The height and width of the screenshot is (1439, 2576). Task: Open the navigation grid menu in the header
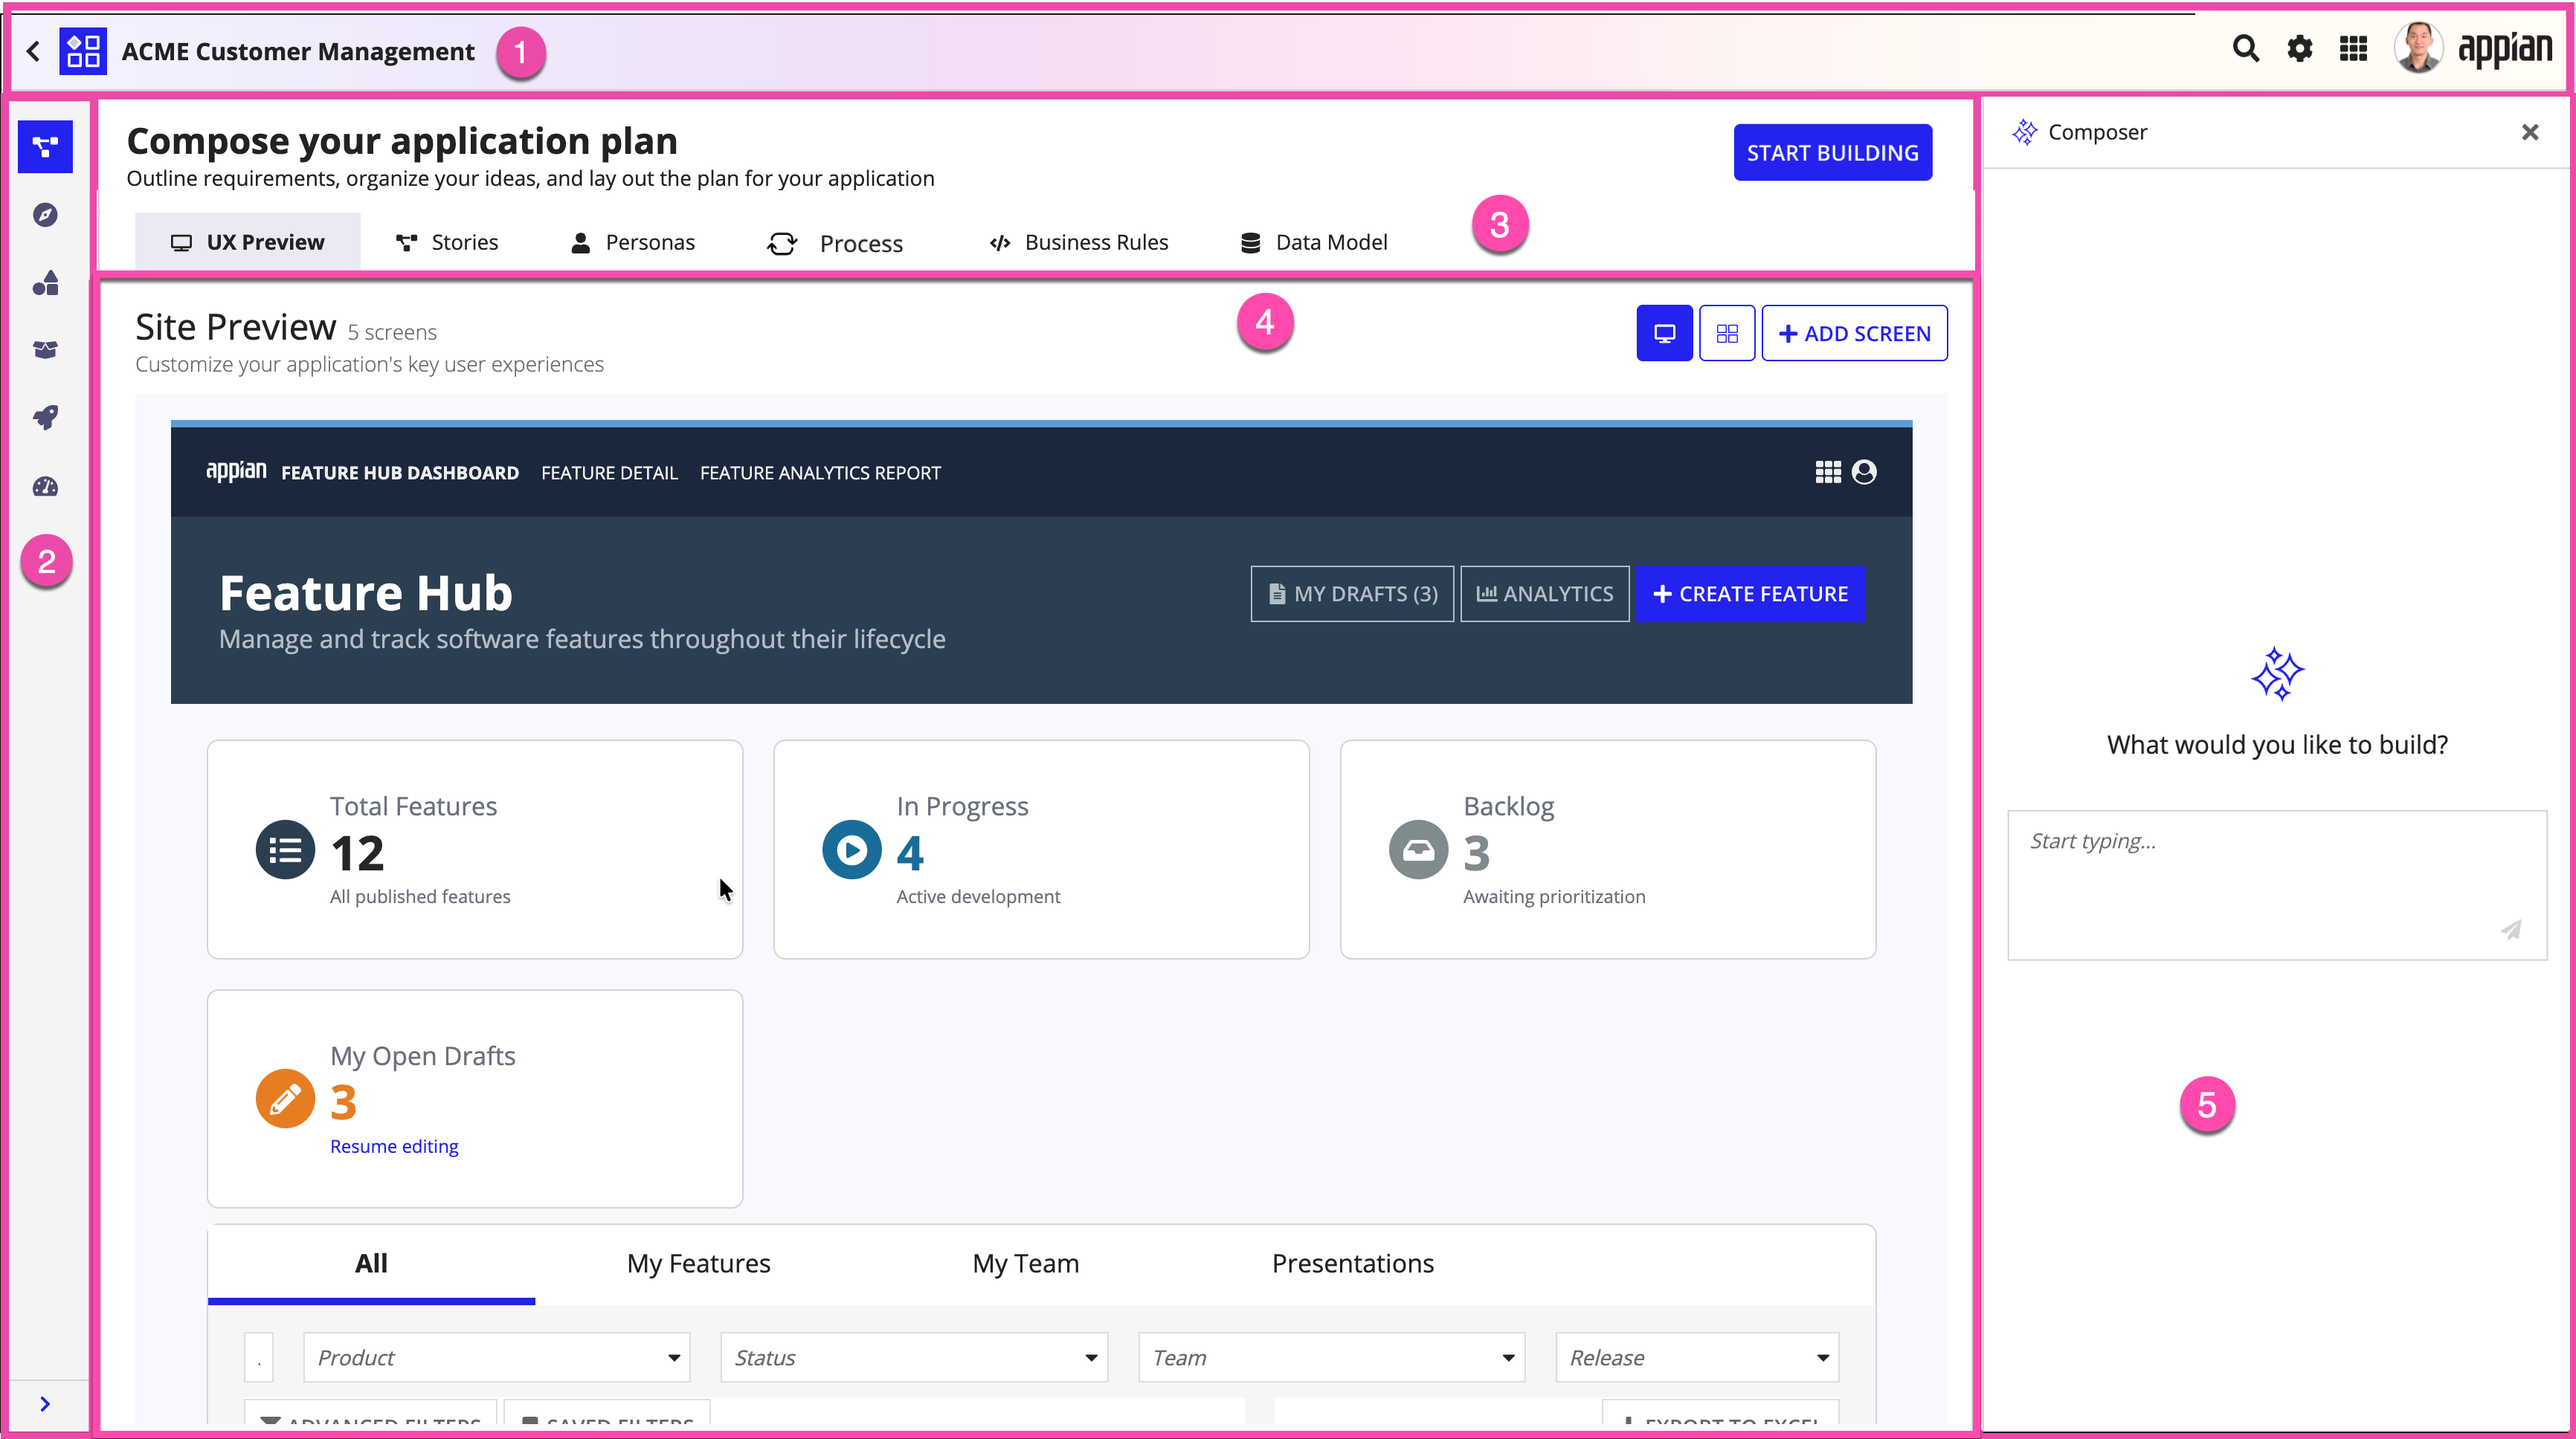coord(2354,49)
